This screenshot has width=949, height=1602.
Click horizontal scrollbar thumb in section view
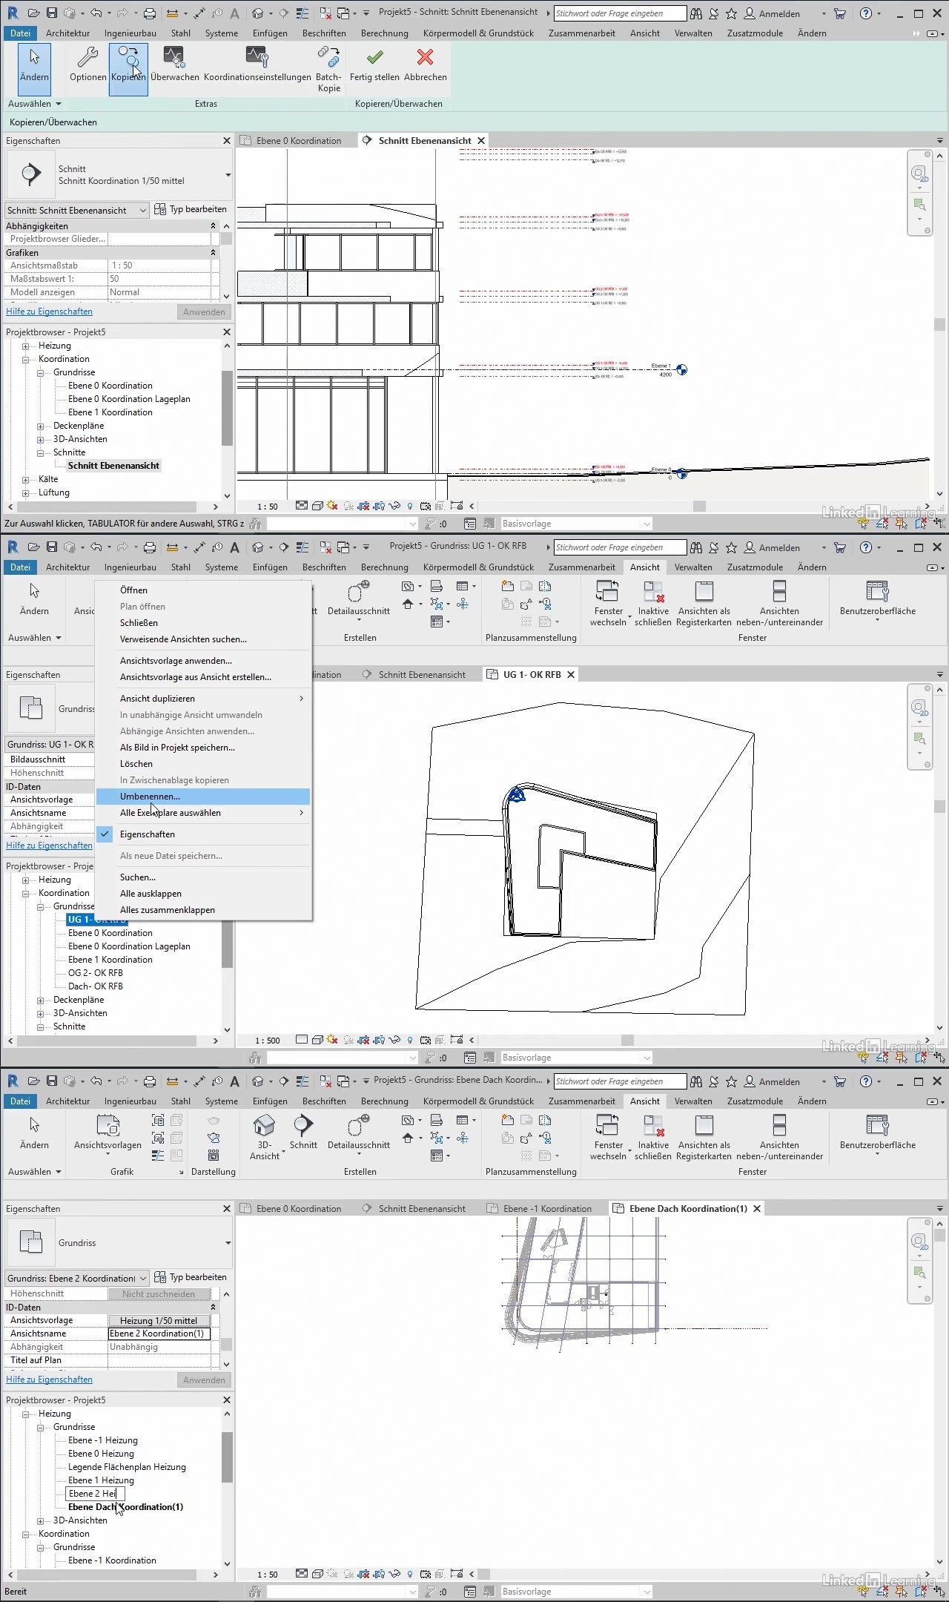[x=698, y=506]
